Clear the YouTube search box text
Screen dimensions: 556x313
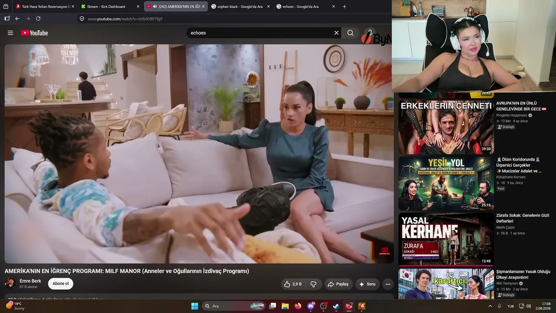[336, 33]
